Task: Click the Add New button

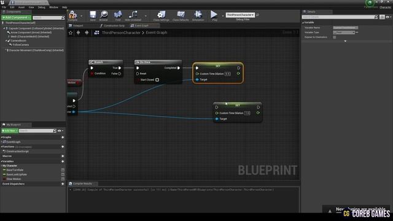Action: [10, 131]
